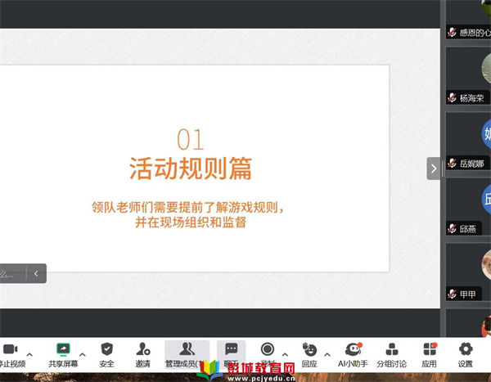Click the 共享屏幕 label
Viewport: 491px width, 382px height.
(63, 364)
